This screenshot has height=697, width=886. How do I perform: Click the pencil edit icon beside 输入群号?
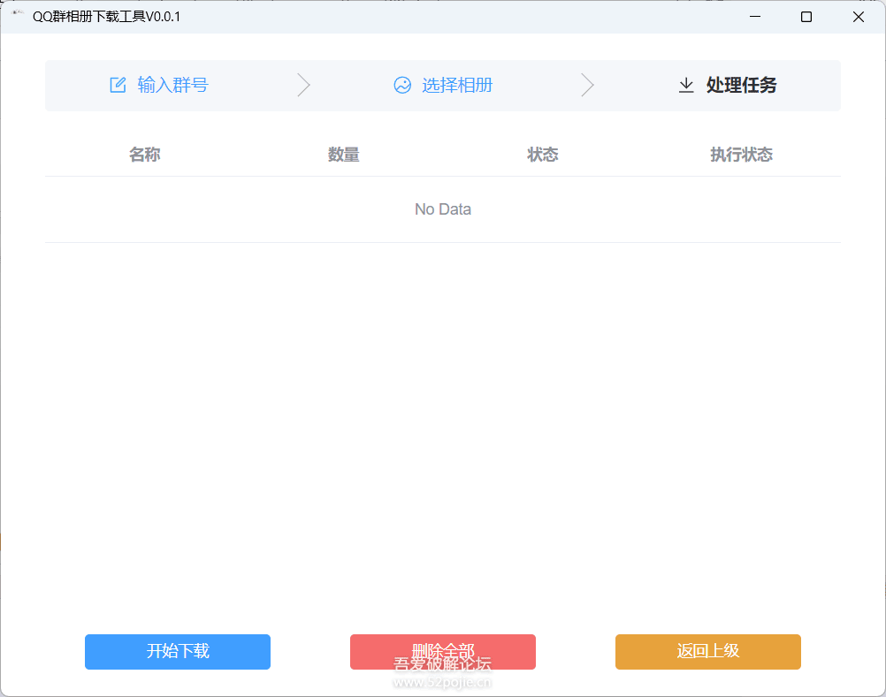click(x=118, y=84)
